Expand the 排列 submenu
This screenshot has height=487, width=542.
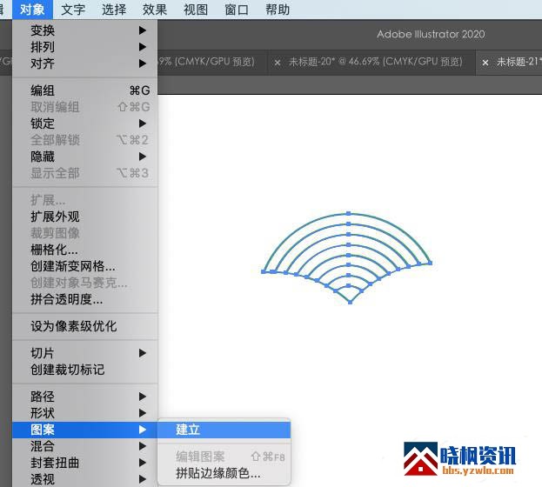point(43,47)
